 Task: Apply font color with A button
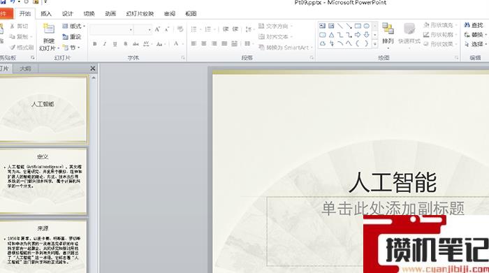tap(176, 43)
